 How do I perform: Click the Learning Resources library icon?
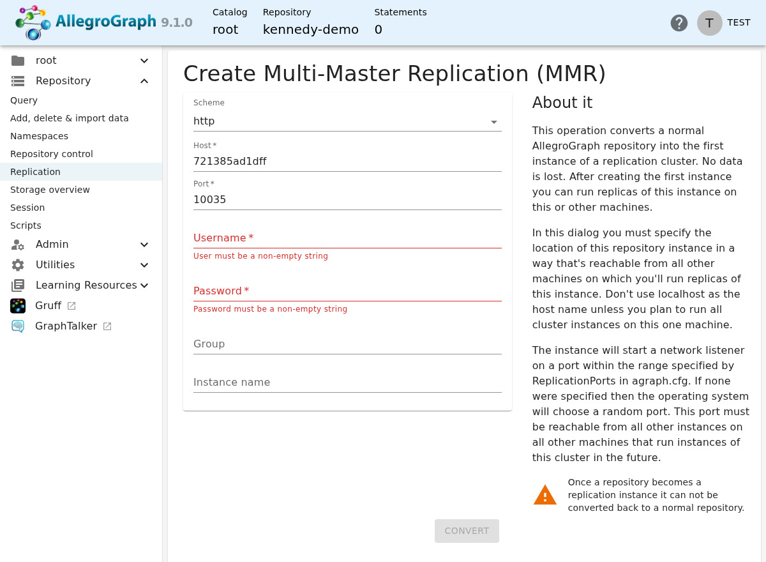pos(18,285)
